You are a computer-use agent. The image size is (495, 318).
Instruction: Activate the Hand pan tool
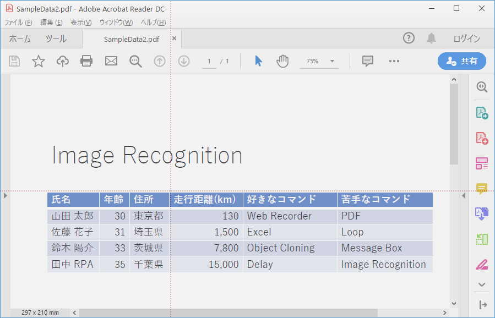pyautogui.click(x=282, y=61)
